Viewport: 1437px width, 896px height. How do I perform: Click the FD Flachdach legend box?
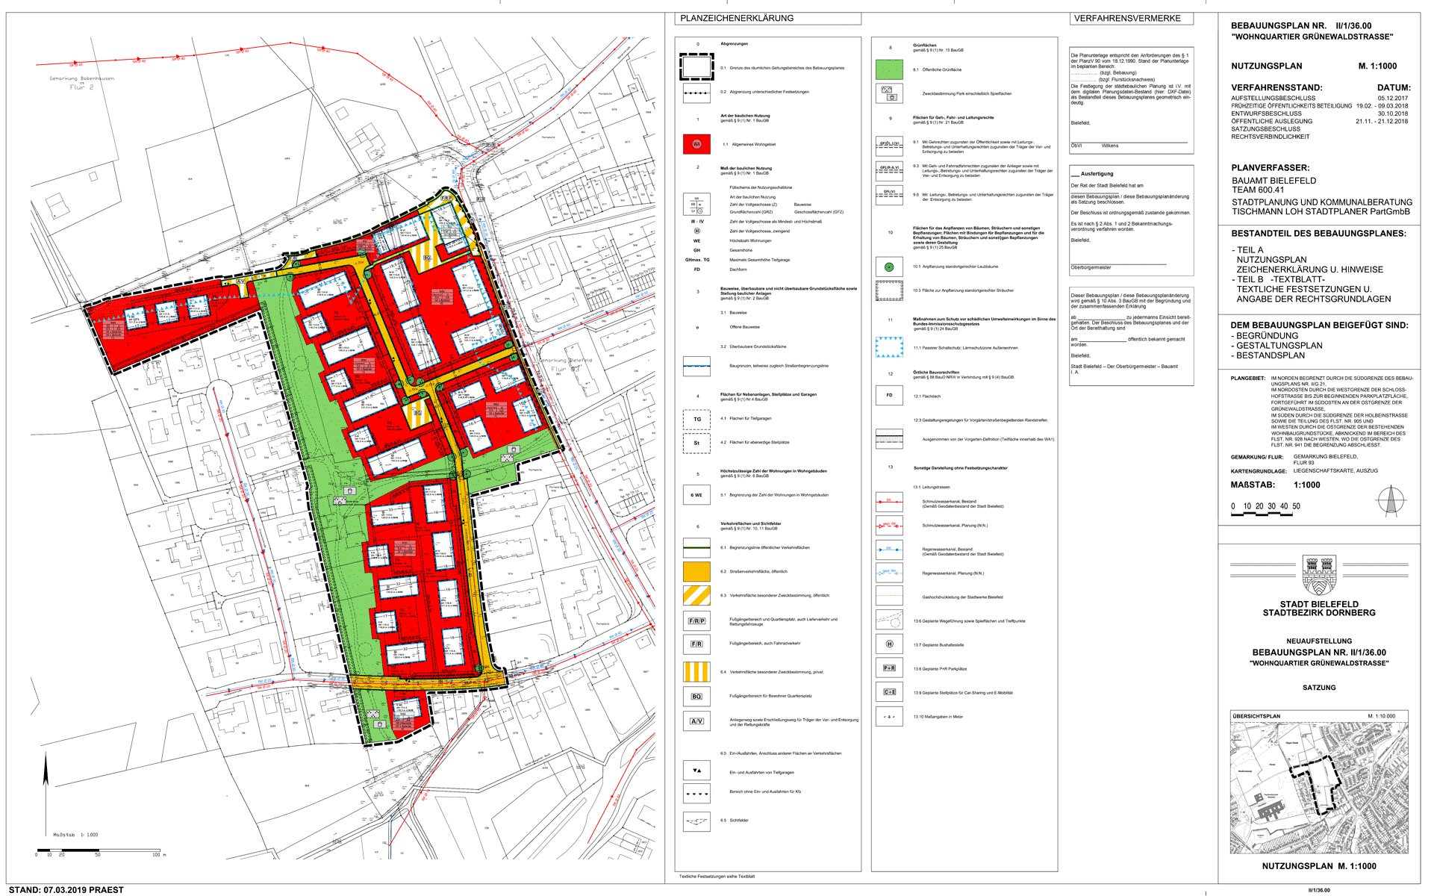889,395
